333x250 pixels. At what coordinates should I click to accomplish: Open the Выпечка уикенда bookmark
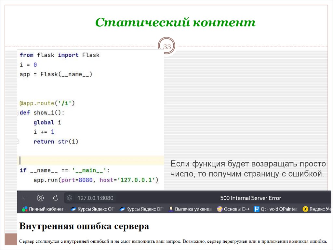pyautogui.click(x=190, y=209)
